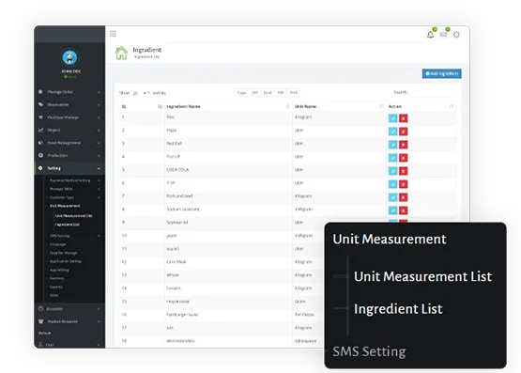Screen dimensions: 521x373
Task: Edit the Red Bull ingredient row
Action: tap(392, 145)
